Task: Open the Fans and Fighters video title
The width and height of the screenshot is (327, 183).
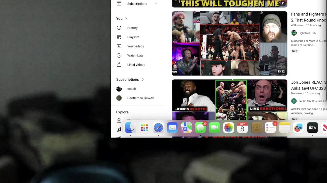Action: [309, 17]
